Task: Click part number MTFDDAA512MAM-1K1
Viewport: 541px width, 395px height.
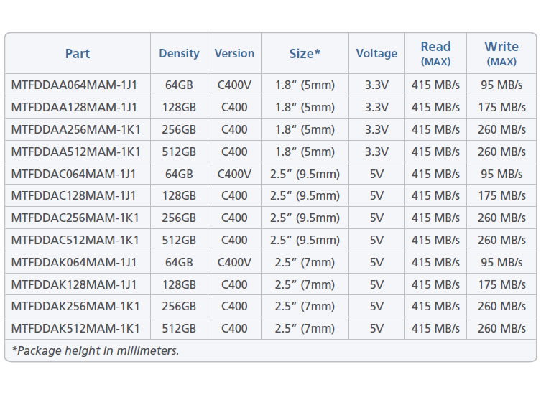Action: click(x=76, y=152)
